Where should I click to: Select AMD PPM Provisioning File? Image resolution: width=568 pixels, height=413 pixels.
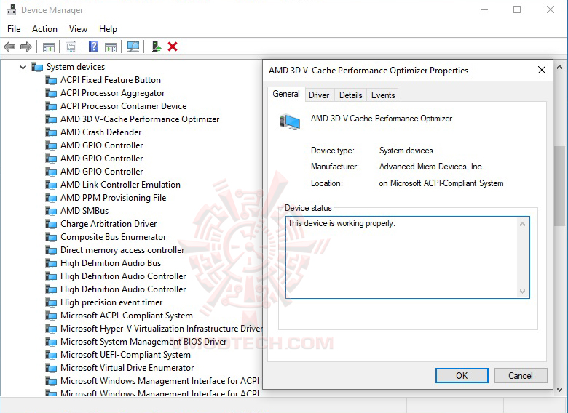[x=113, y=198]
